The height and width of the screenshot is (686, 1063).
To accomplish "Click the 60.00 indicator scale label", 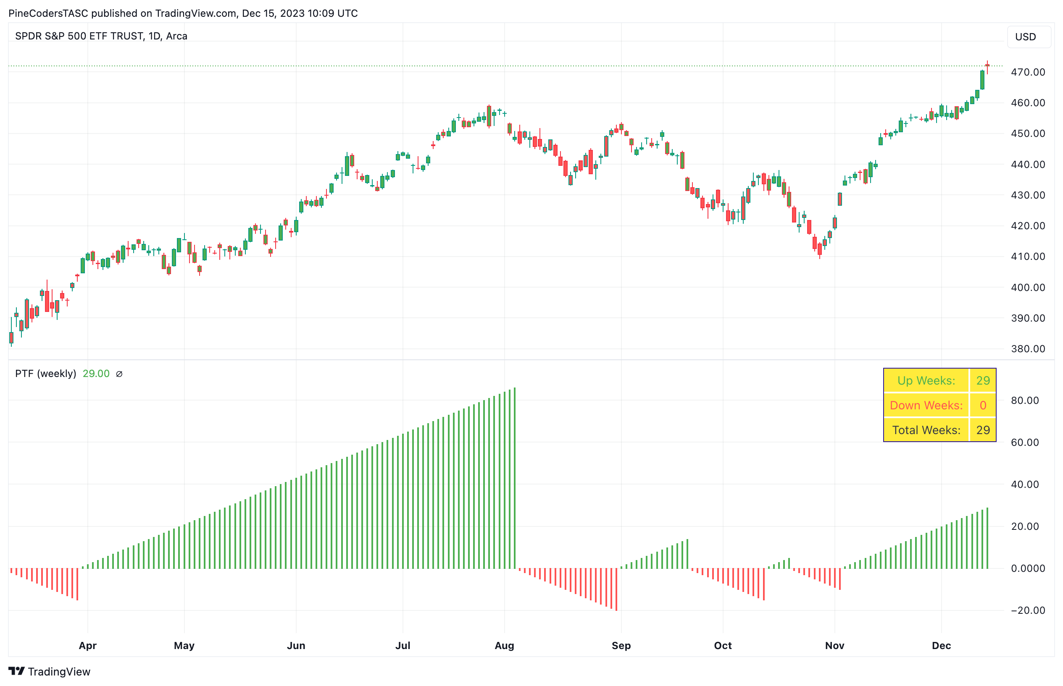I will [1025, 442].
